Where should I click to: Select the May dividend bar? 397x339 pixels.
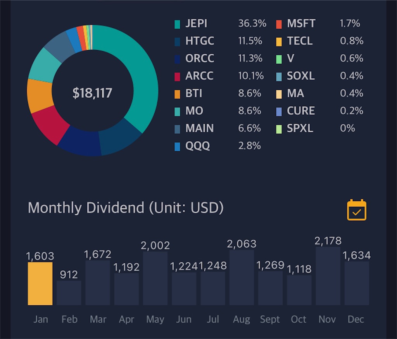[x=155, y=278]
